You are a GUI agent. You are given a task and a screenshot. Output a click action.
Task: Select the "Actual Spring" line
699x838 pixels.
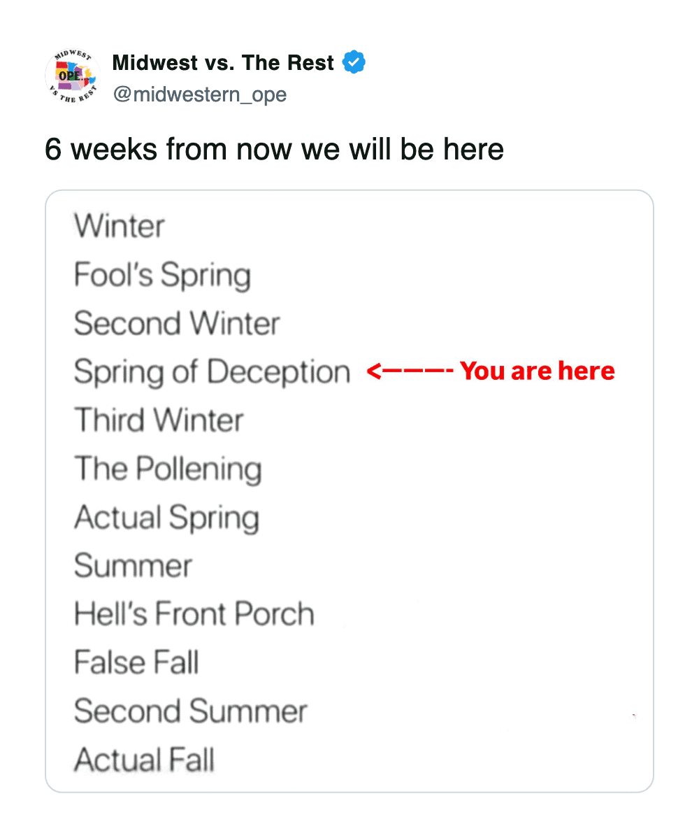[166, 518]
